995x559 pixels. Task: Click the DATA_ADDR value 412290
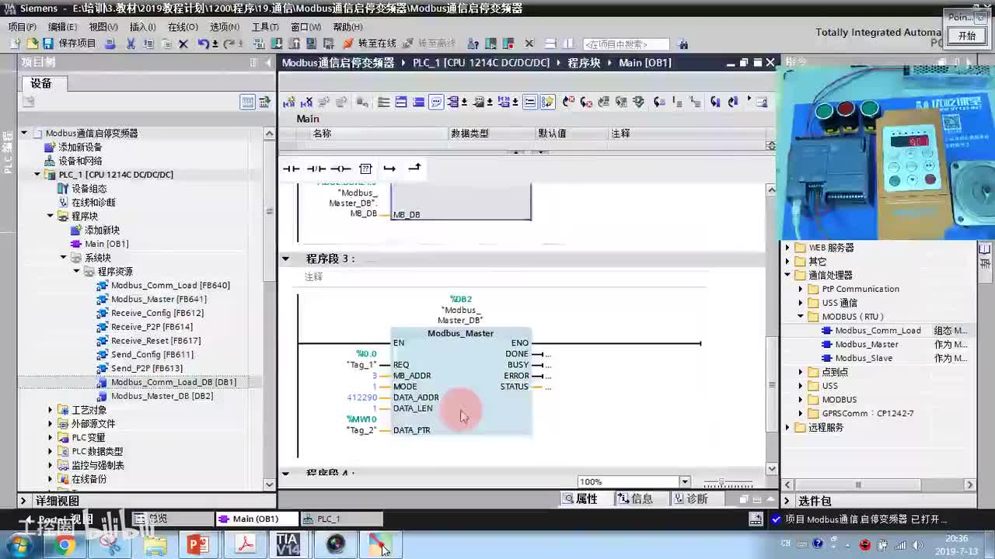tap(361, 398)
